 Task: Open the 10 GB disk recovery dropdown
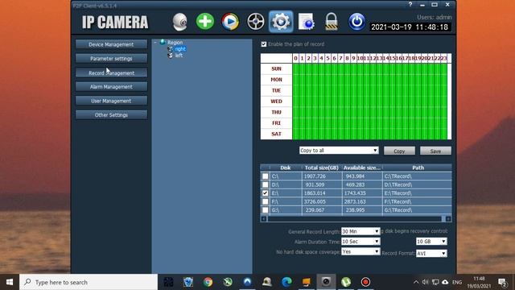coord(431,242)
